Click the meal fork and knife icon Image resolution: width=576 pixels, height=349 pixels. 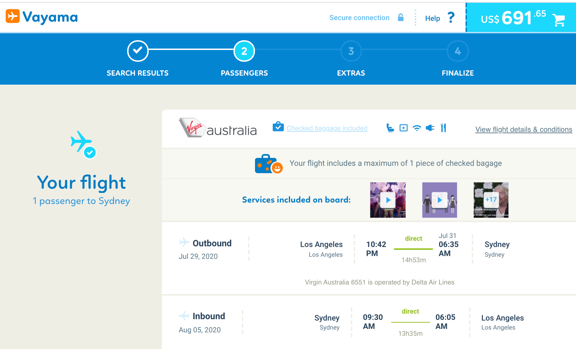tap(443, 128)
